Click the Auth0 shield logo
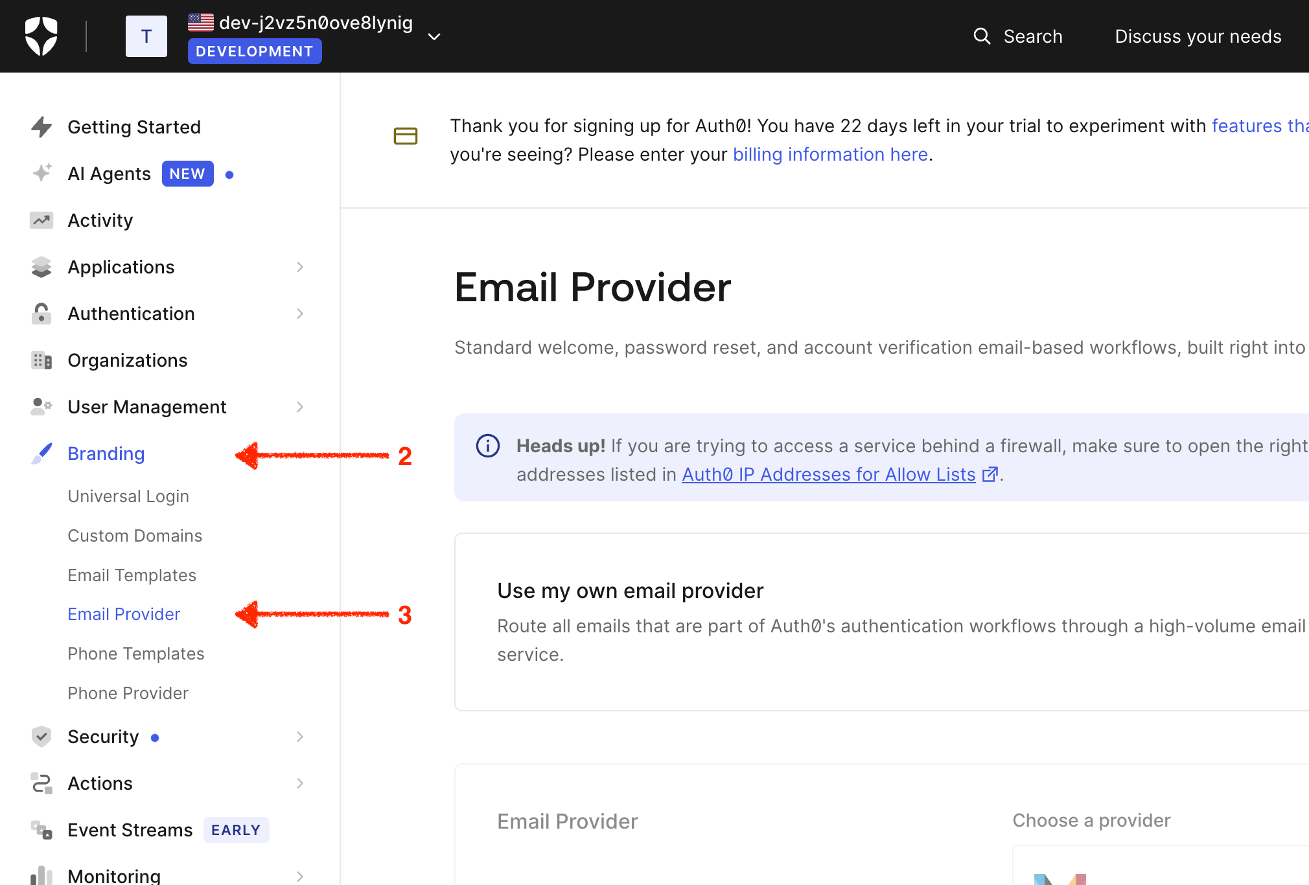The width and height of the screenshot is (1309, 885). (x=41, y=36)
